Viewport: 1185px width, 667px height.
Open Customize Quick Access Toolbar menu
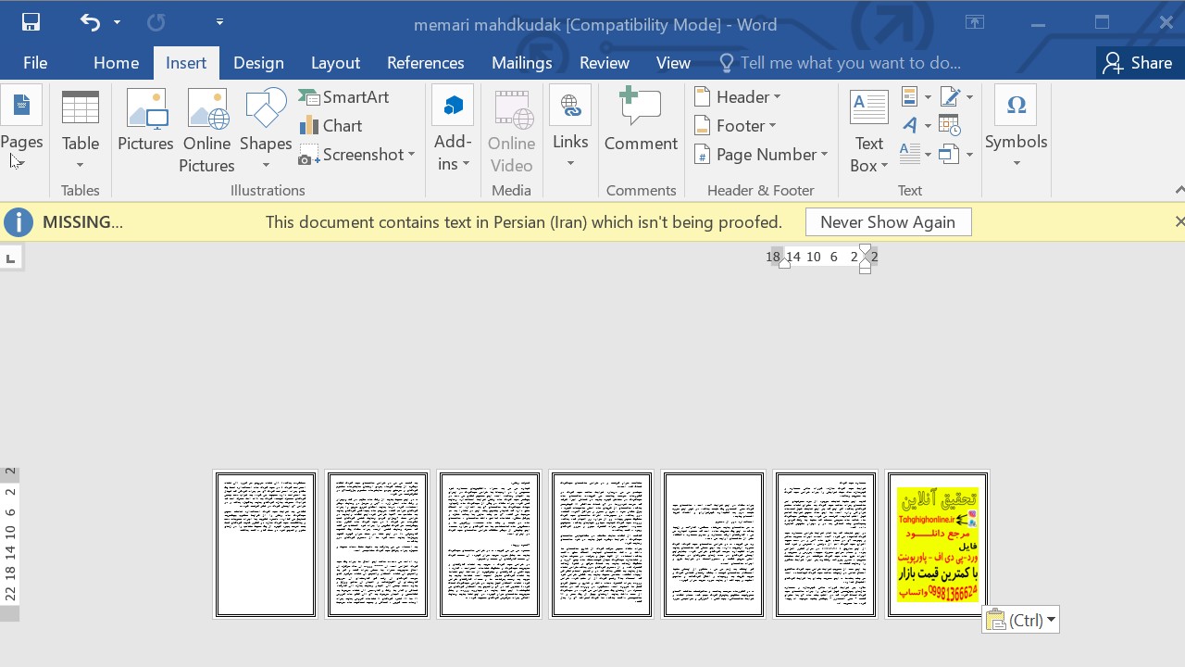pyautogui.click(x=219, y=22)
